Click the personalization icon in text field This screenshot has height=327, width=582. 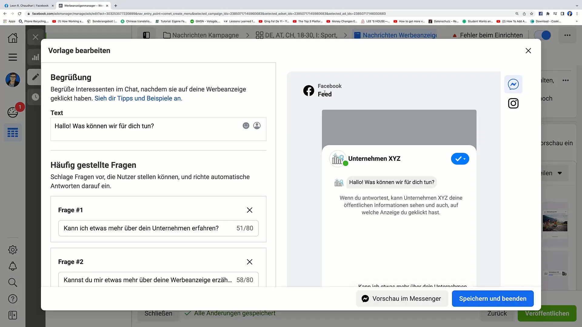pyautogui.click(x=257, y=125)
